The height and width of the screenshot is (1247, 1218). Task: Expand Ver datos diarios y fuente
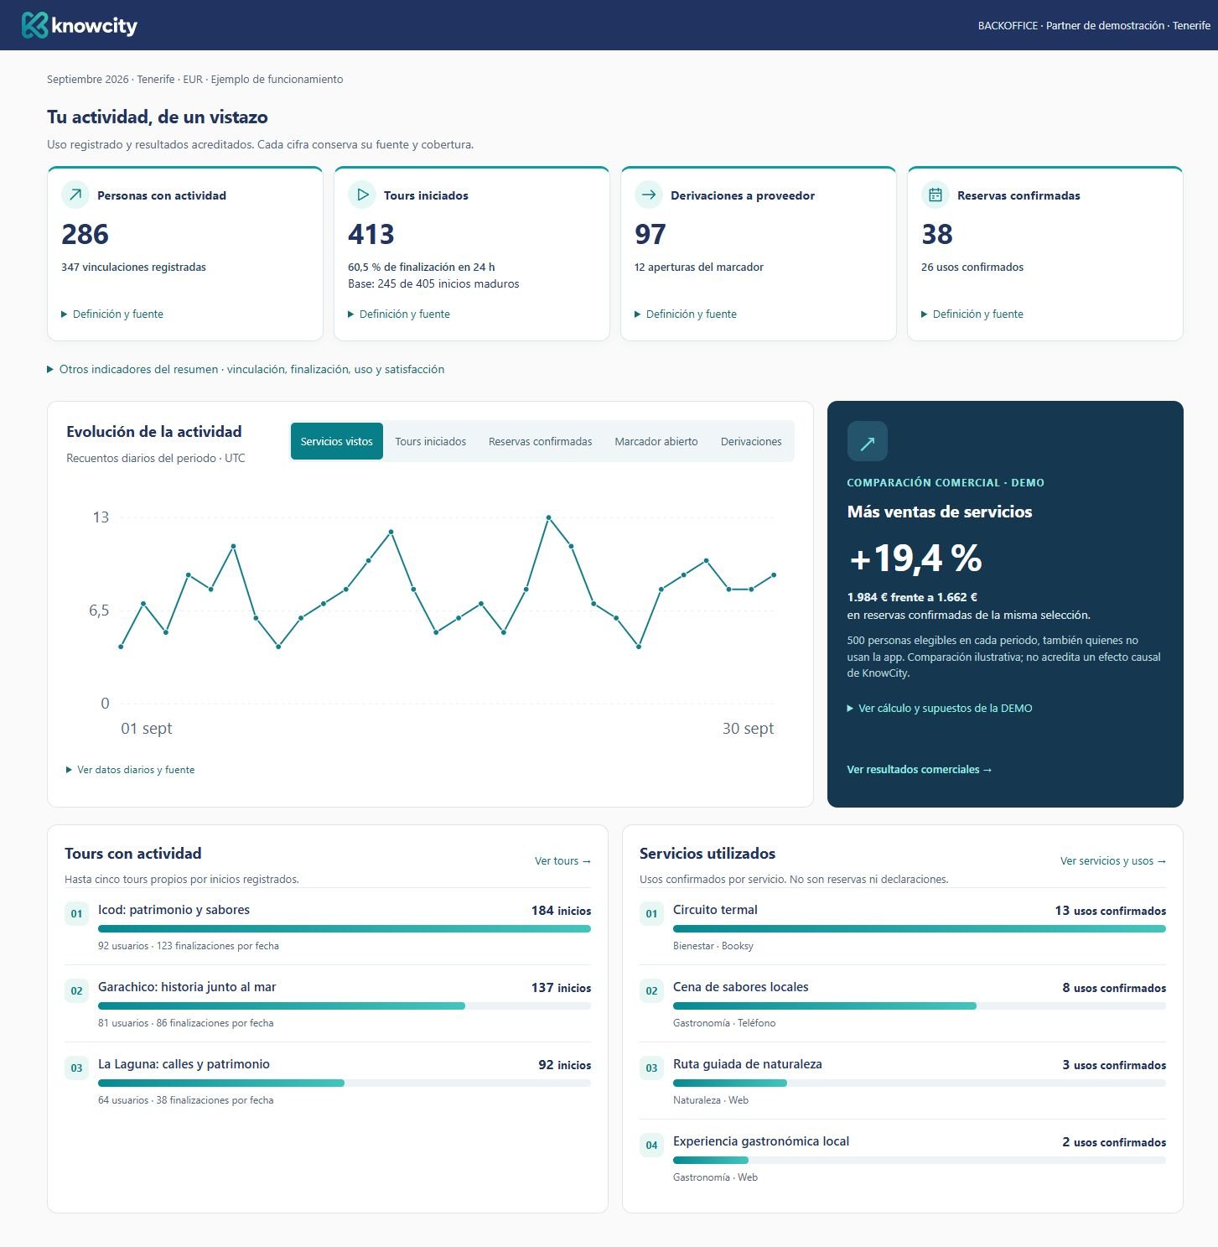pyautogui.click(x=130, y=769)
